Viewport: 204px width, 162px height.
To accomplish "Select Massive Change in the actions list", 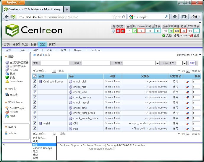I will point(44,148).
